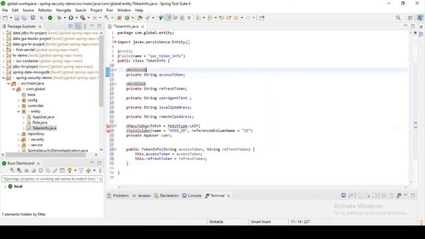Click the Package Explorer view menu (three dots)
Image resolution: width=425 pixels, height=239 pixels.
(85, 27)
